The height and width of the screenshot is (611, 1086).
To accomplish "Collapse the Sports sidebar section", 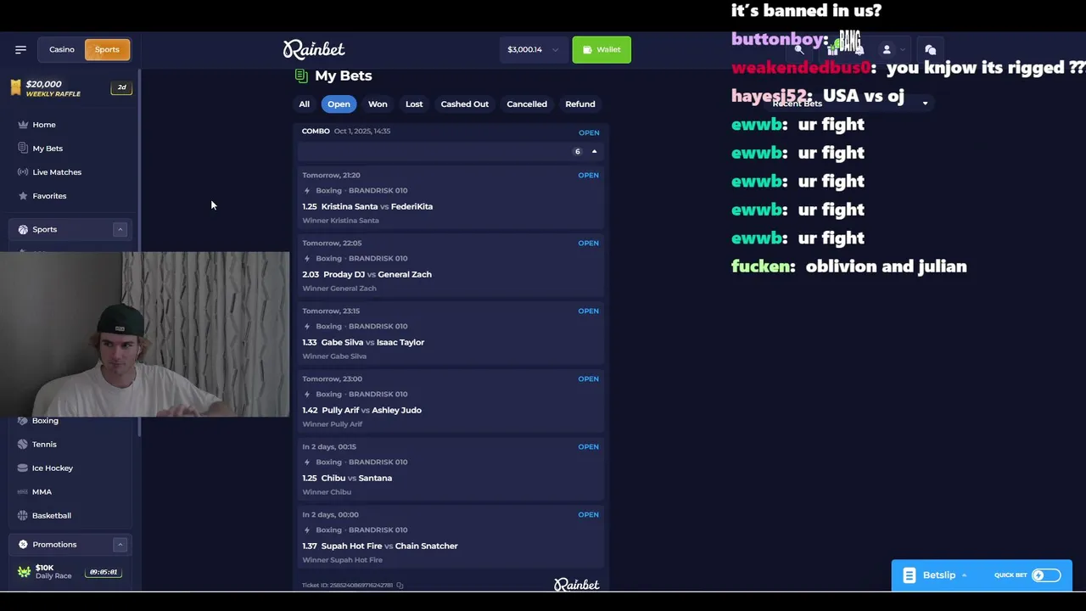I will [120, 229].
